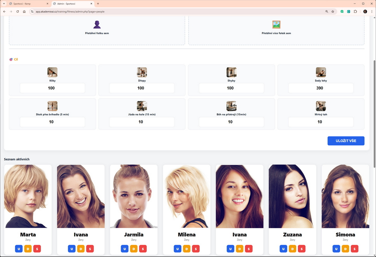Screen dimensions: 376x257
Task: Click the Dřepy exercise icon
Action: tap(142, 72)
